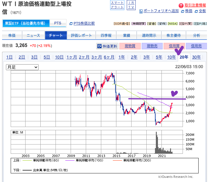Click the red trading caution alert icon
The image size is (209, 182).
181,5
